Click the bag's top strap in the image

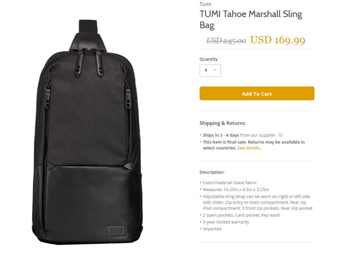[88, 26]
